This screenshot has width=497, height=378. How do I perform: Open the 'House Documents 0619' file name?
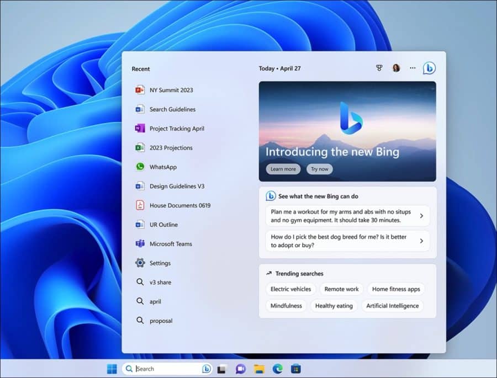click(180, 205)
